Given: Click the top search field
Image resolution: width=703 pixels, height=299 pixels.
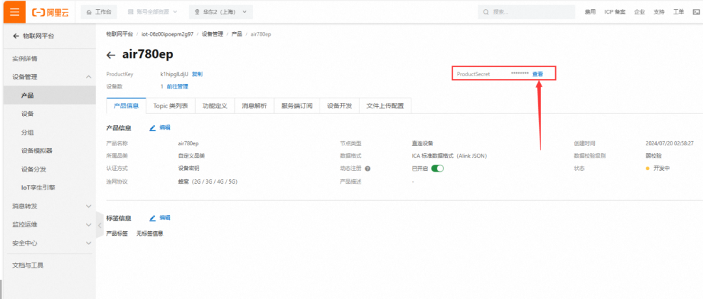Looking at the screenshot, I should click(x=527, y=12).
